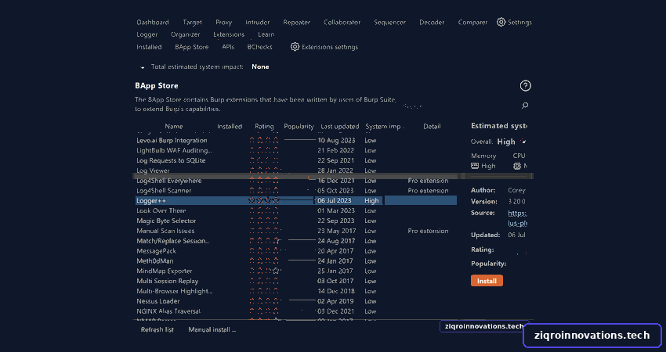Switch to the Target tab
Screen dimensions: 666x352
(192, 22)
